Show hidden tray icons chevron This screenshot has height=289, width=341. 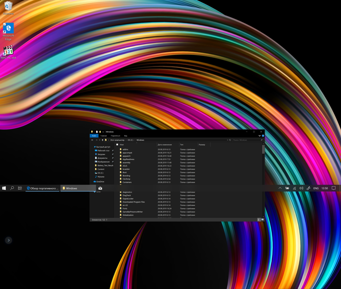[x=280, y=188]
